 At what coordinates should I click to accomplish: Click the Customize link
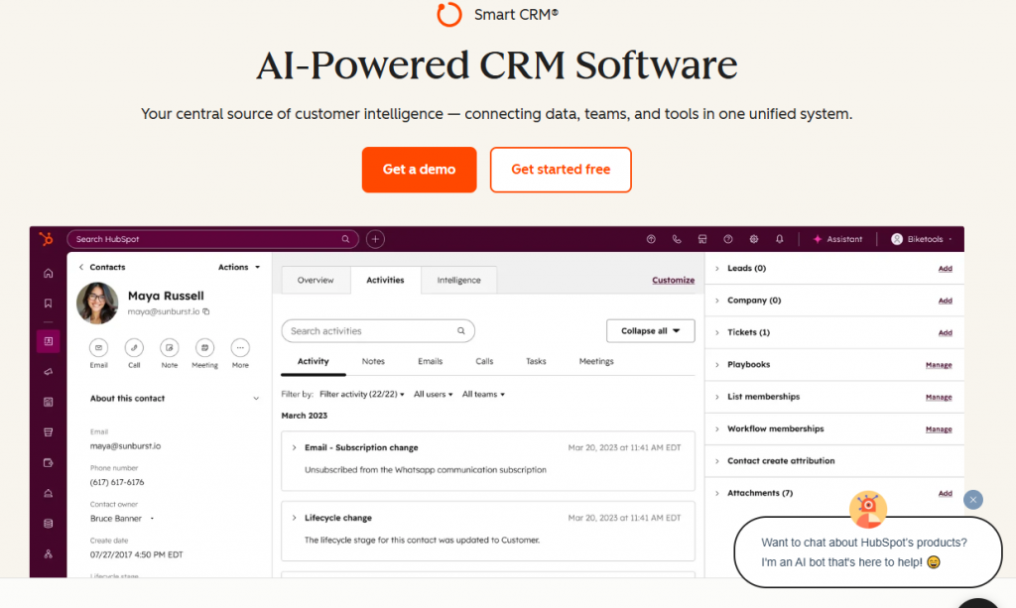click(674, 281)
